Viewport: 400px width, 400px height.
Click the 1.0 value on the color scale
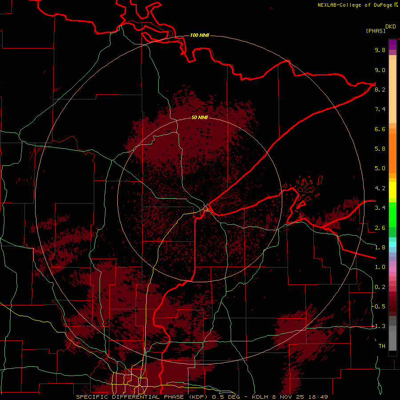(x=380, y=267)
